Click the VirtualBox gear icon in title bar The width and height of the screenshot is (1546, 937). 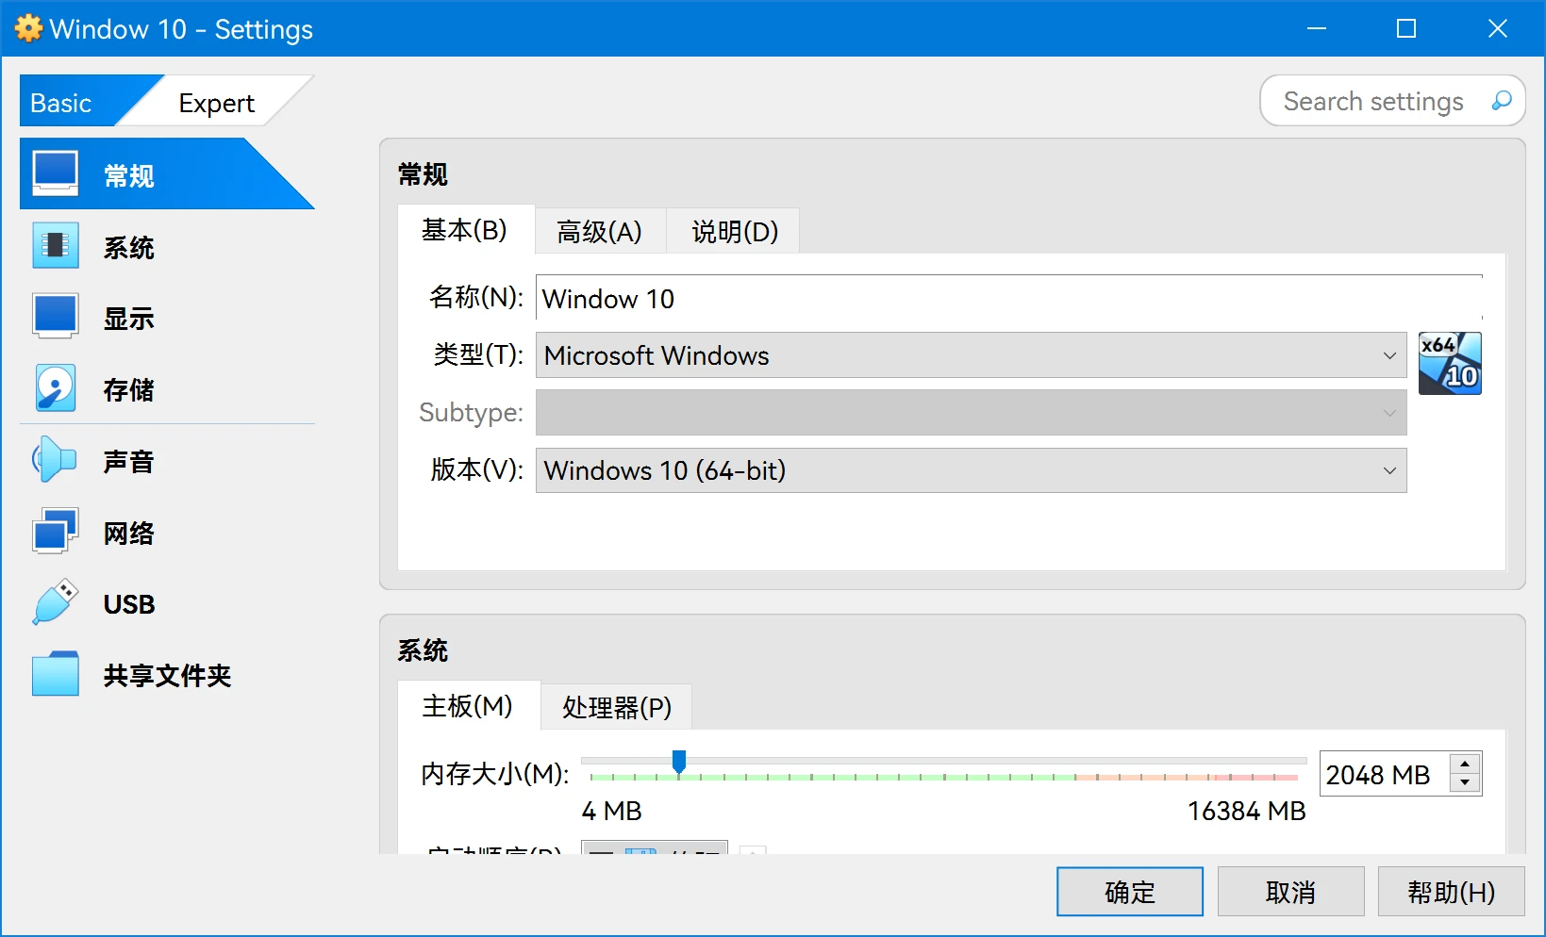click(28, 28)
